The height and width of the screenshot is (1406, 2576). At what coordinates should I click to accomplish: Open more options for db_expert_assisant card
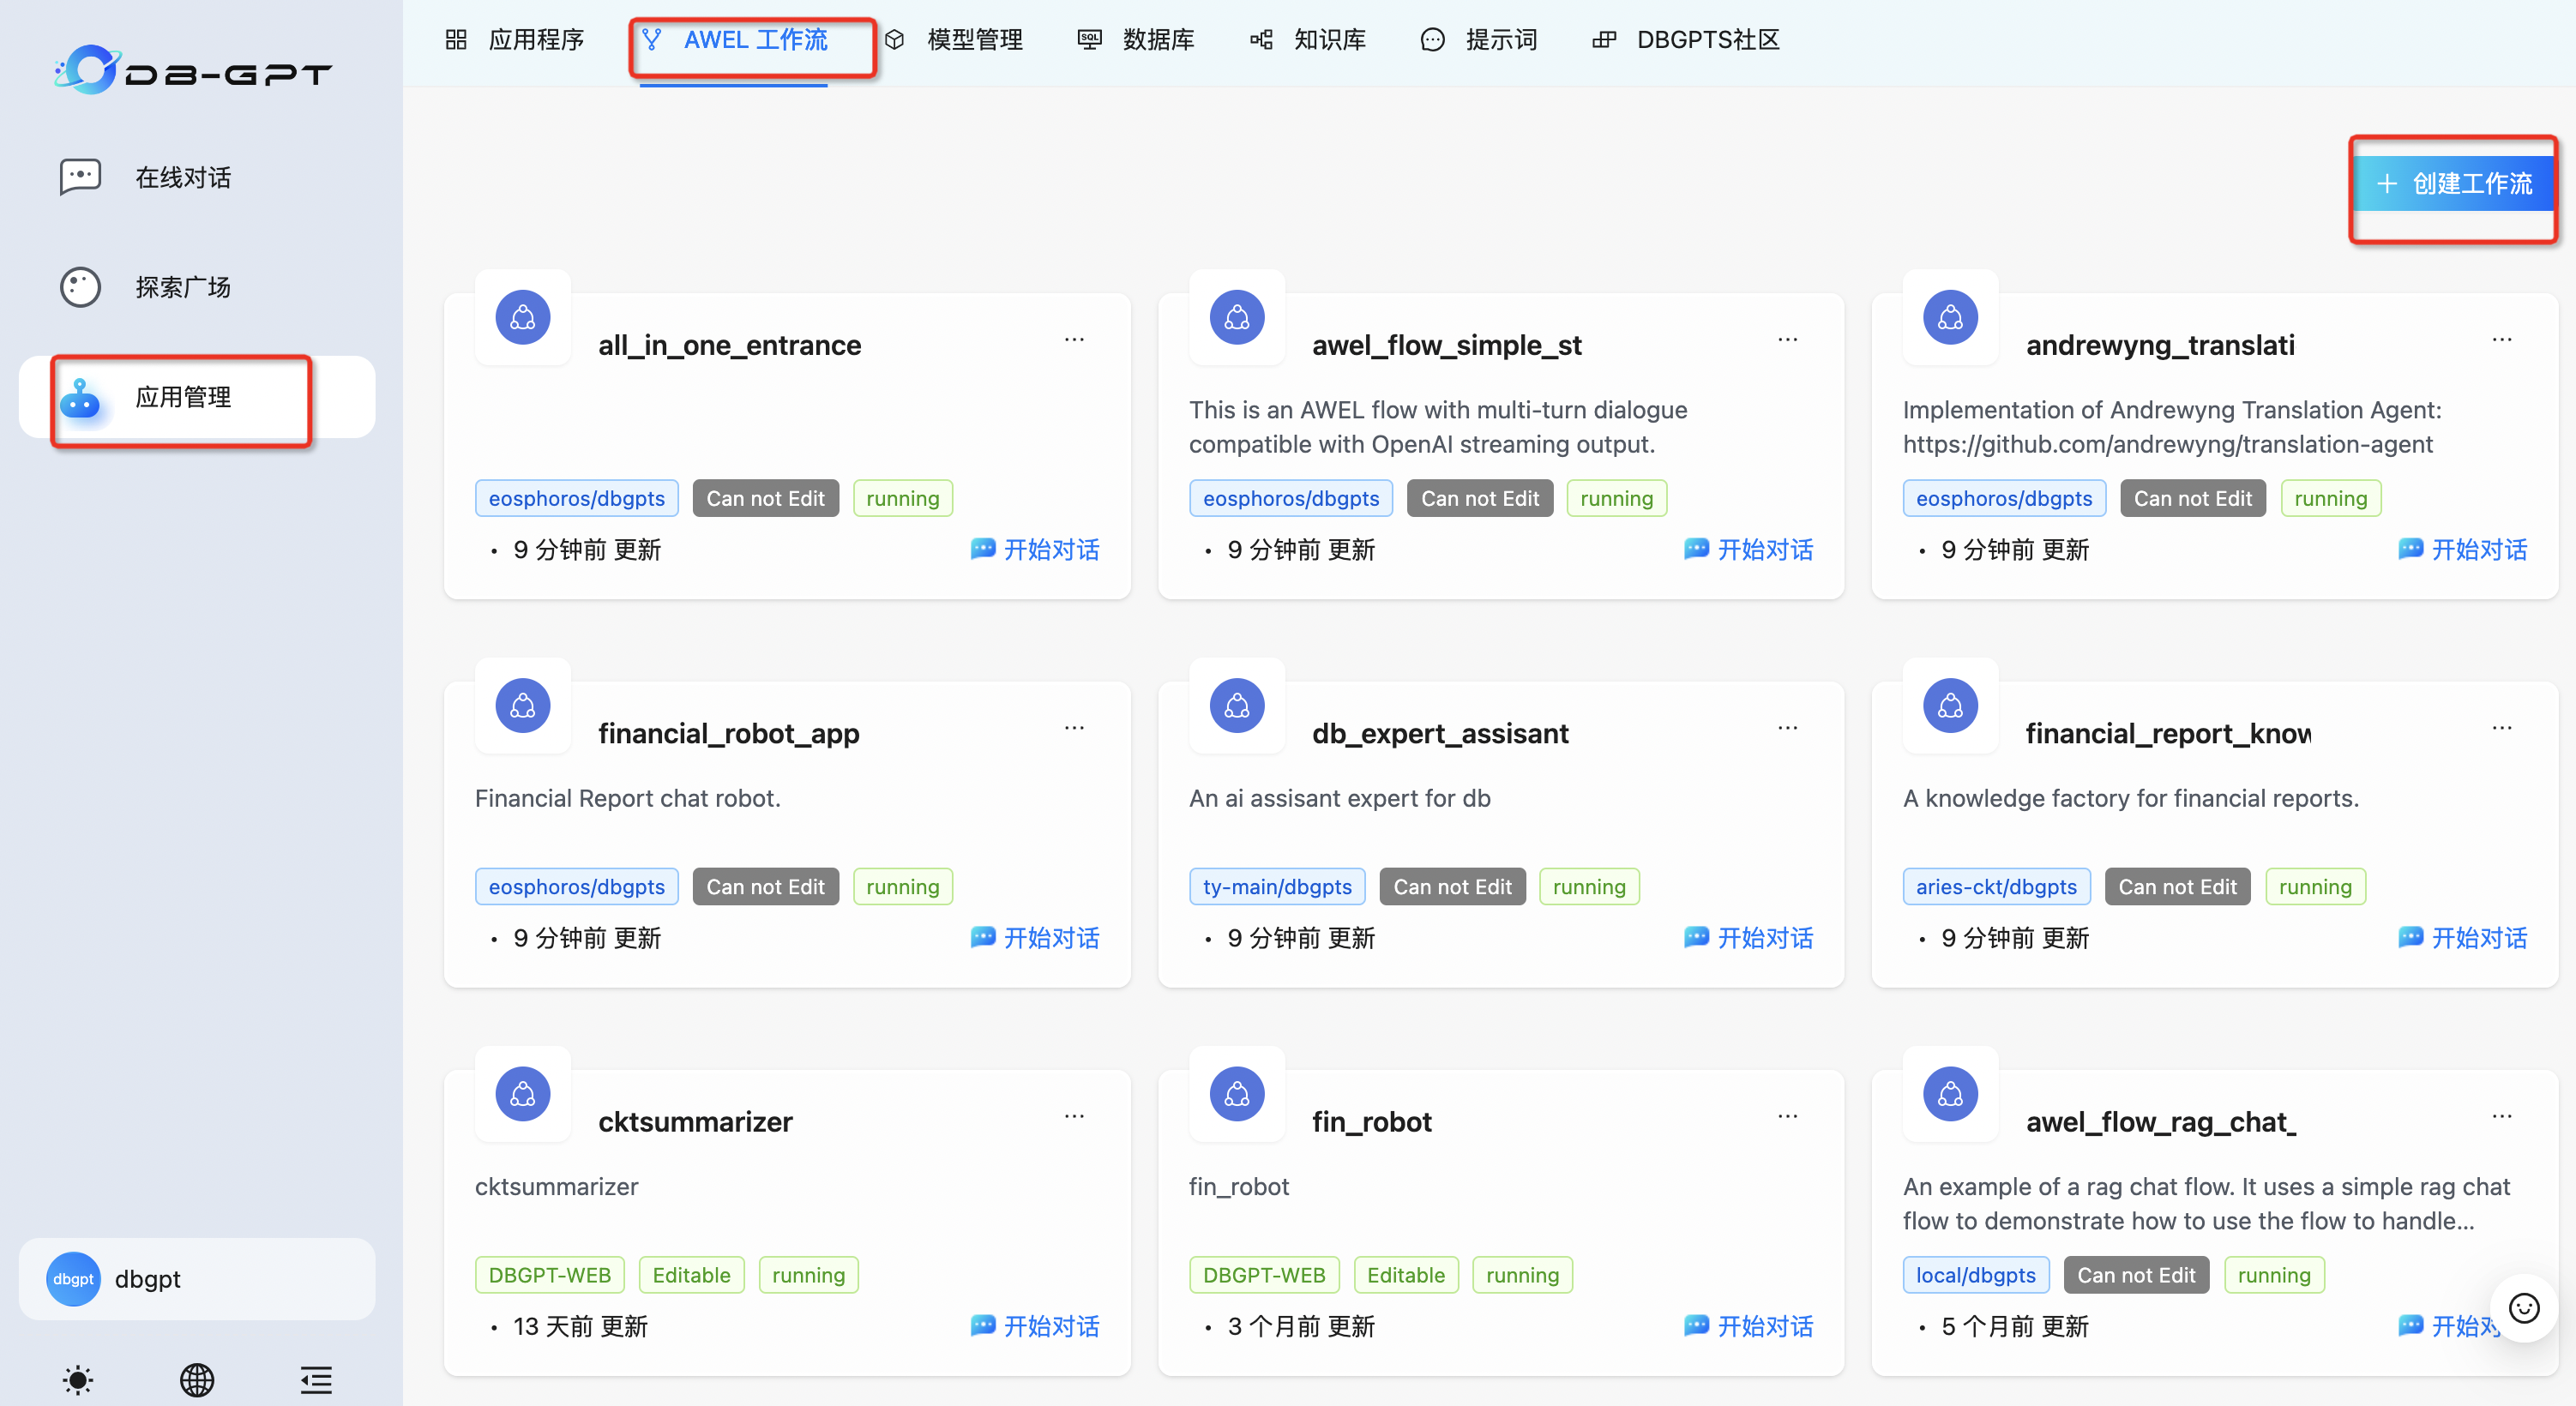click(x=1787, y=728)
